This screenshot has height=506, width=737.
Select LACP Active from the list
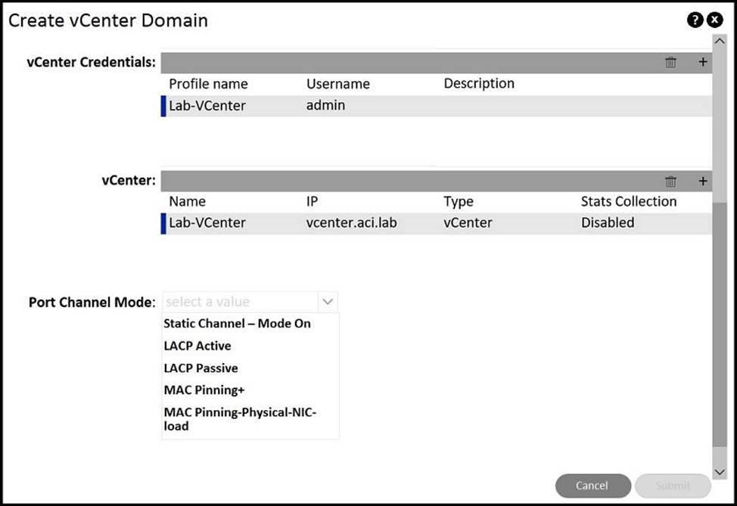coord(197,346)
